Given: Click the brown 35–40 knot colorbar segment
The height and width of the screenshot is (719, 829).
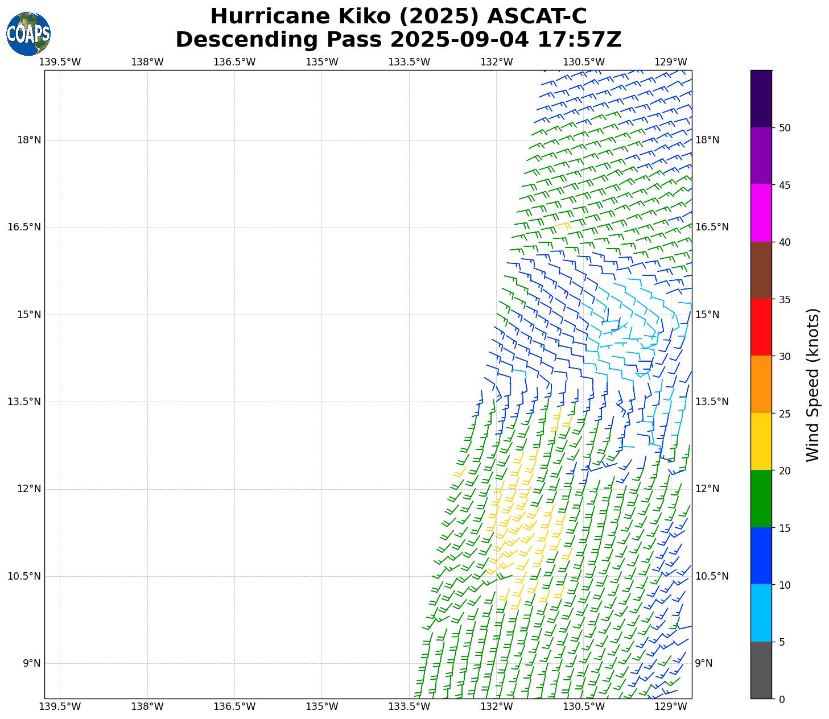Looking at the screenshot, I should coord(761,270).
